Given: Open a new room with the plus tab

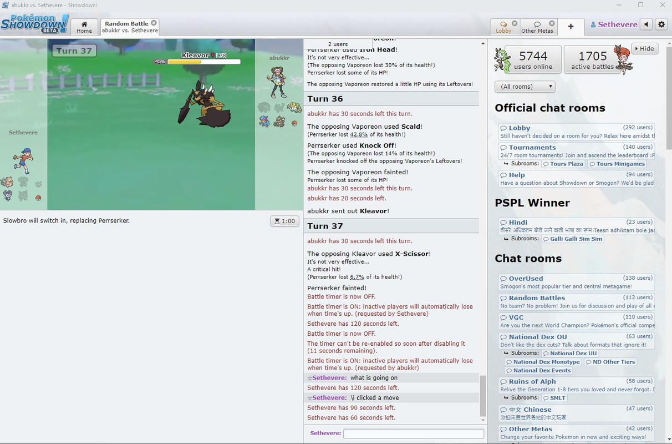Looking at the screenshot, I should click(571, 27).
